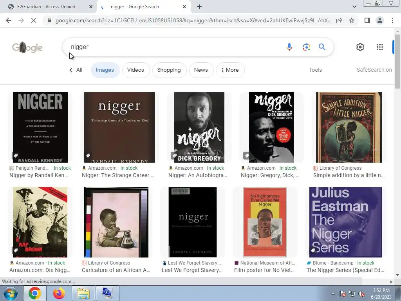This screenshot has height=301, width=401.
Task: Open the Julius Eastman album cover thumbnail
Action: [345, 222]
